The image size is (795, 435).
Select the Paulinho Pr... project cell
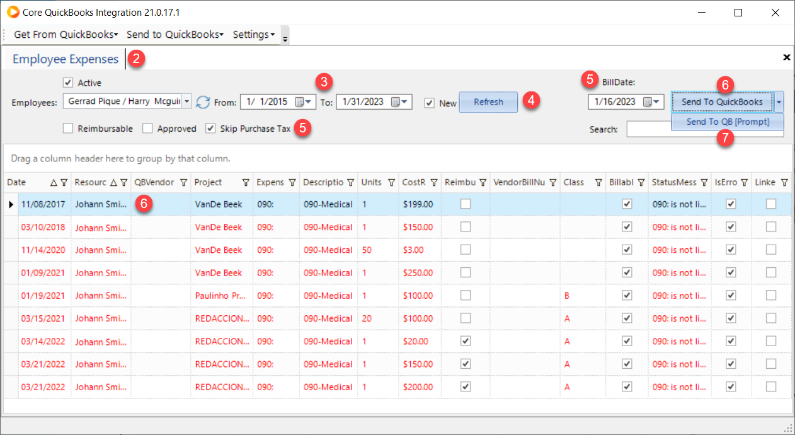222,296
